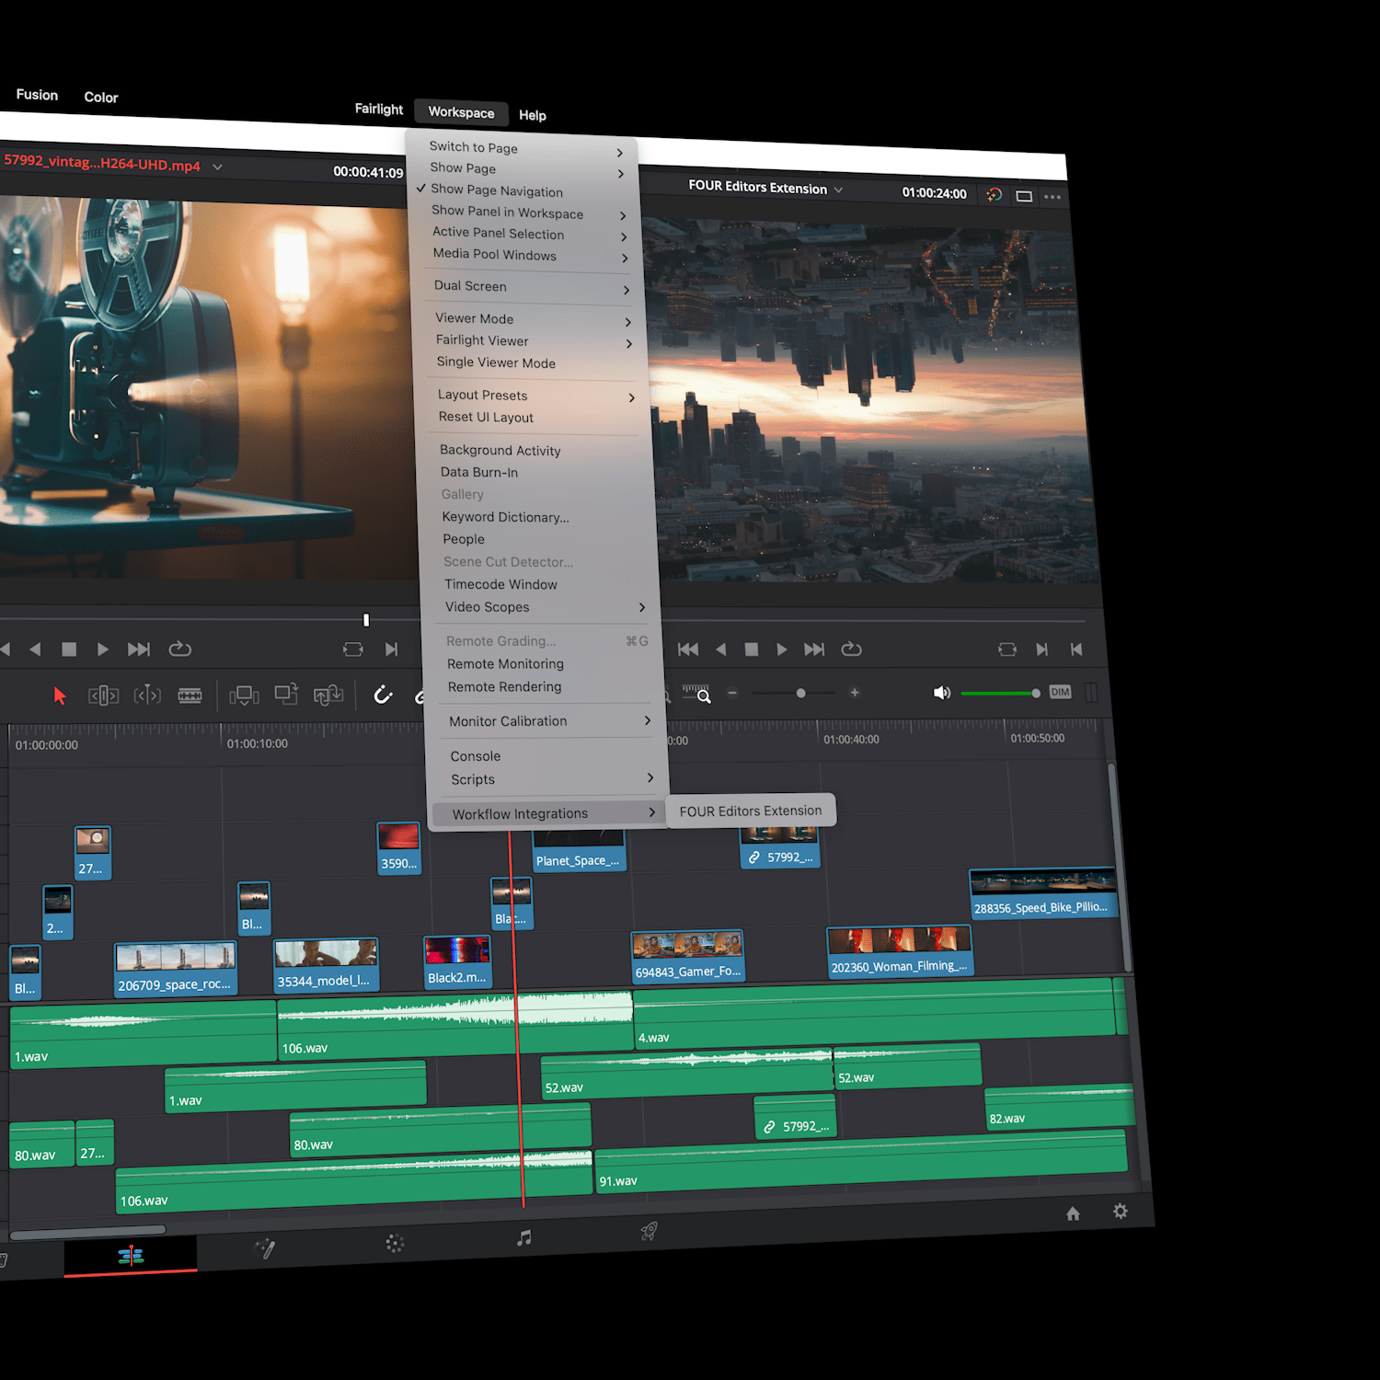Open the Deliver rocket page icon
The width and height of the screenshot is (1380, 1380).
tap(649, 1232)
